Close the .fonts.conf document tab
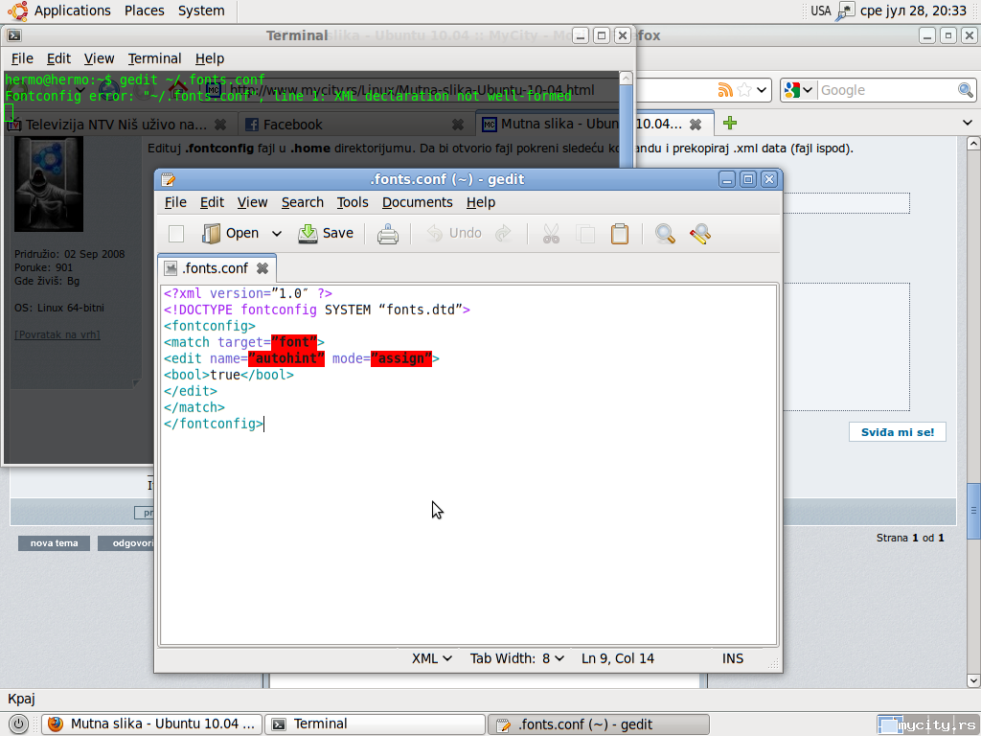 [x=262, y=268]
